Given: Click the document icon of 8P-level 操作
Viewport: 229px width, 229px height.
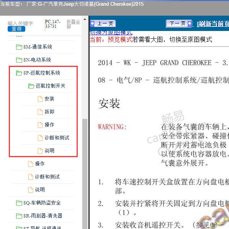Looking at the screenshot, I should (30, 164).
